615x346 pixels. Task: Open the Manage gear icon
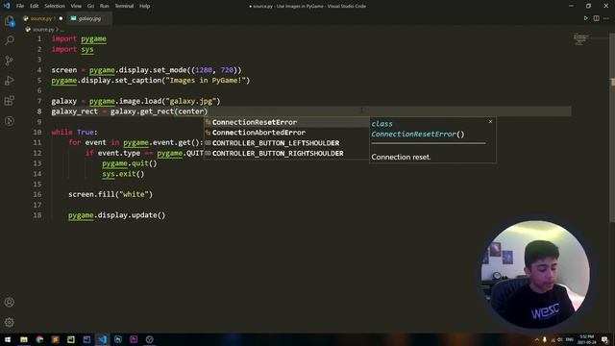click(10, 322)
